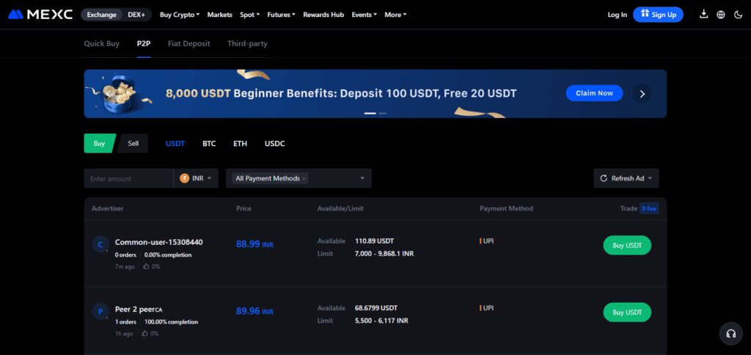Expand the Refresh Ad dropdown
The width and height of the screenshot is (751, 355).
pos(650,178)
